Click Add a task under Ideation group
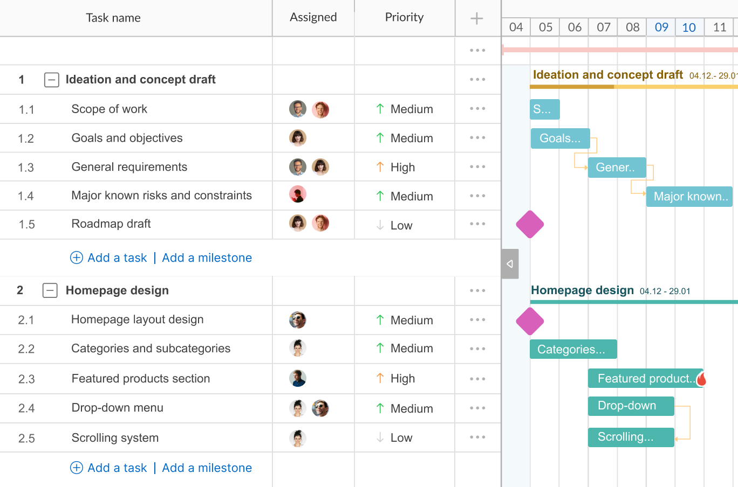This screenshot has width=738, height=487. click(x=109, y=258)
